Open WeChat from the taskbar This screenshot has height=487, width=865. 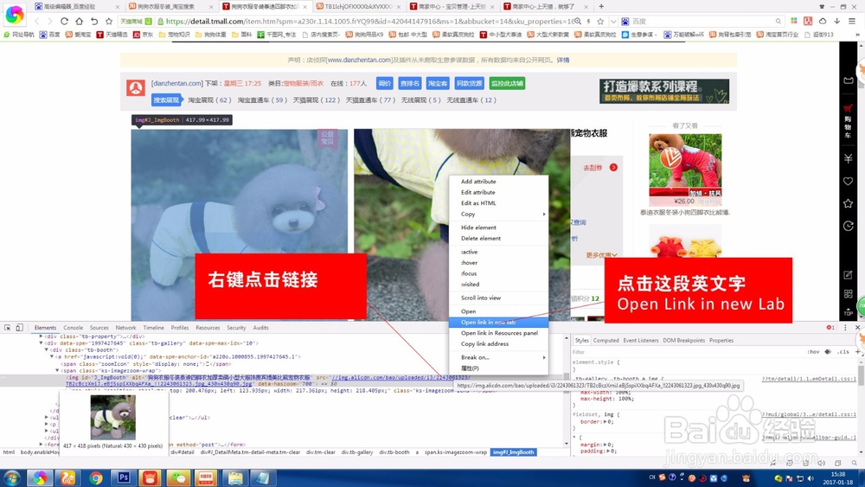pyautogui.click(x=178, y=477)
